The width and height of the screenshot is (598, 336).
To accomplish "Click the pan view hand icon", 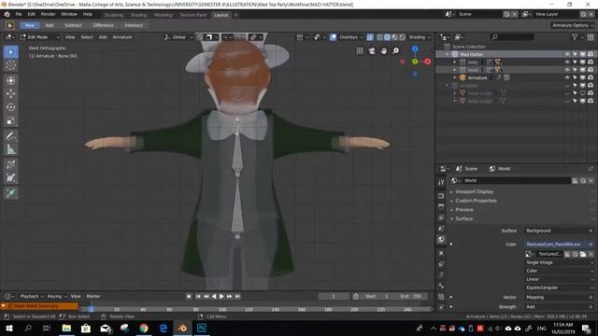I will [384, 50].
